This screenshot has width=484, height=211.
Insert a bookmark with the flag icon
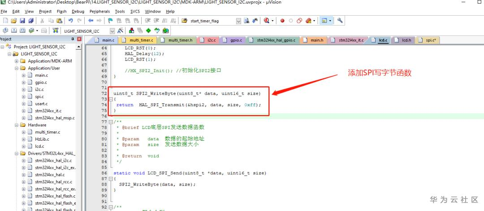point(110,21)
